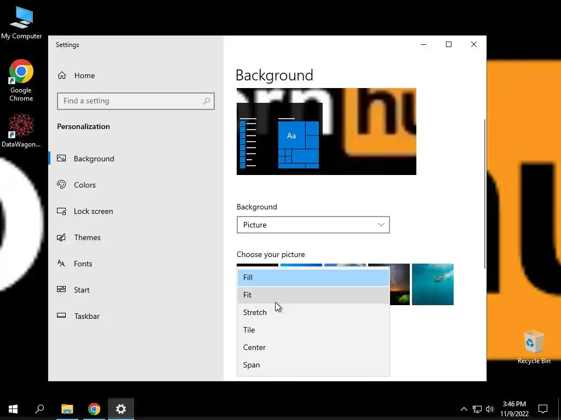Screen dimensions: 561x420
Task: Select Google Chrome desktop shortcut
Action: point(21,80)
